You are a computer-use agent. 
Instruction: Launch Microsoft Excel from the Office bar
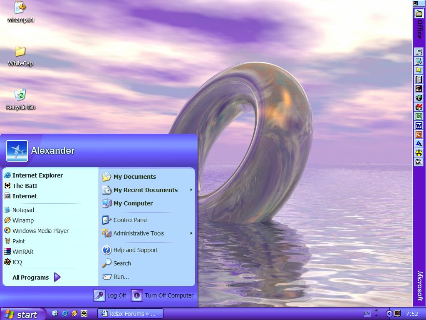click(419, 116)
